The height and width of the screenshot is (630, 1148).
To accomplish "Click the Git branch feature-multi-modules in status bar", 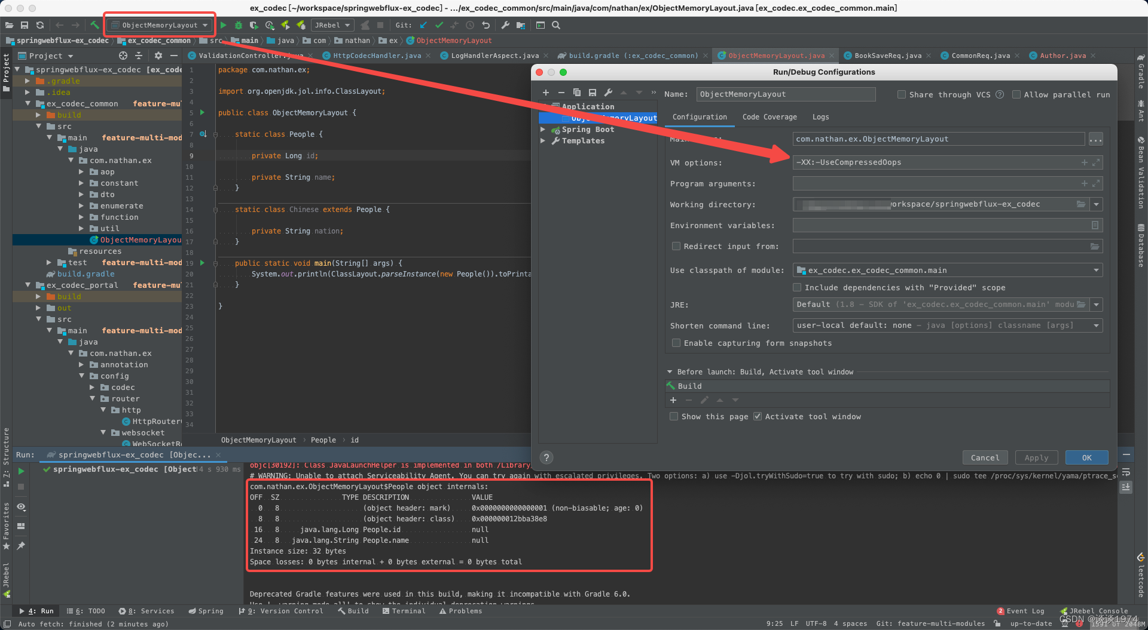I will click(932, 623).
